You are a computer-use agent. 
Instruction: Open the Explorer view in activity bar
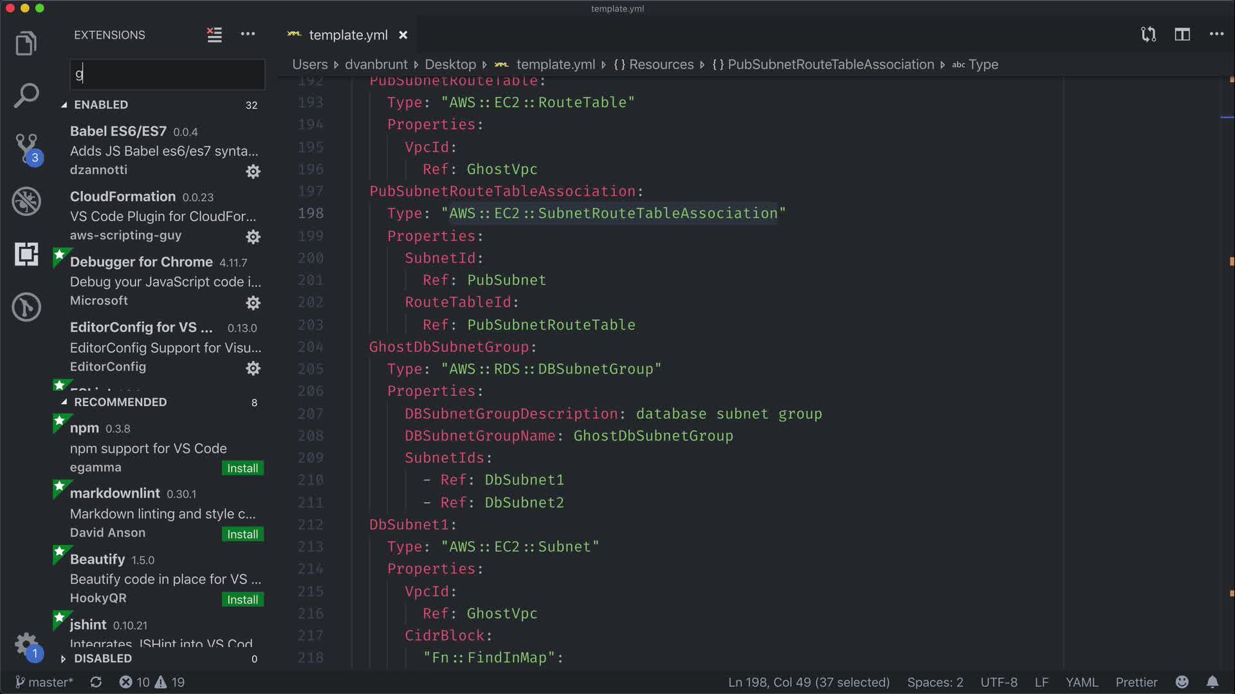26,44
